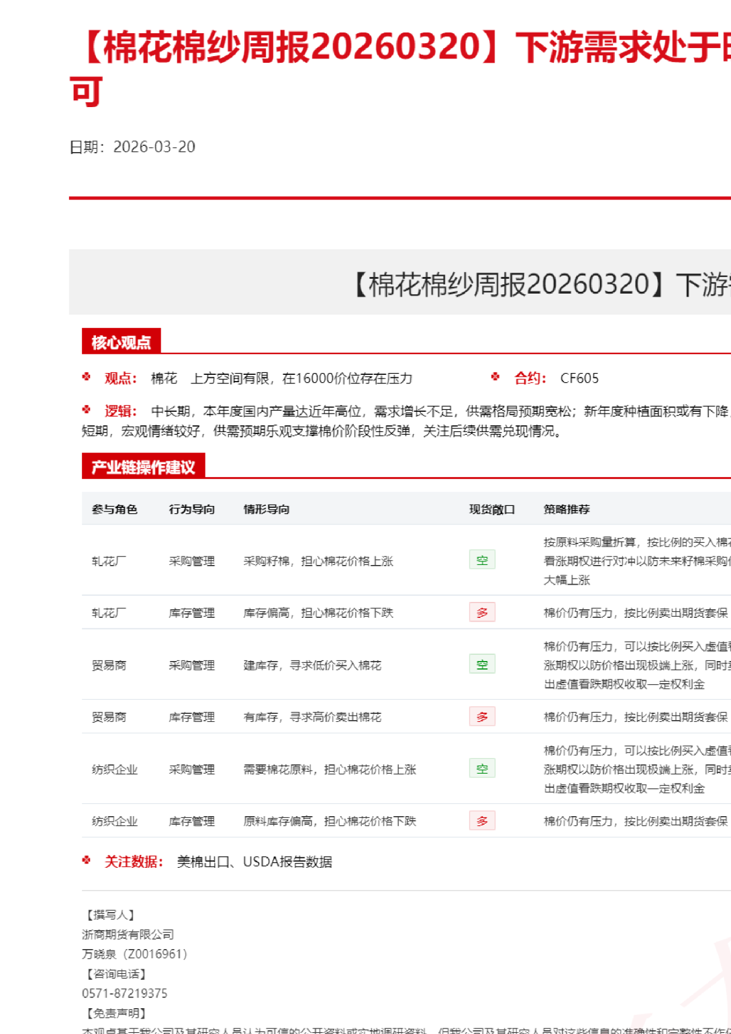This screenshot has width=731, height=1034.
Task: Click the cell 原料库存偏高，担心棉花价格下跌
Action: (330, 822)
